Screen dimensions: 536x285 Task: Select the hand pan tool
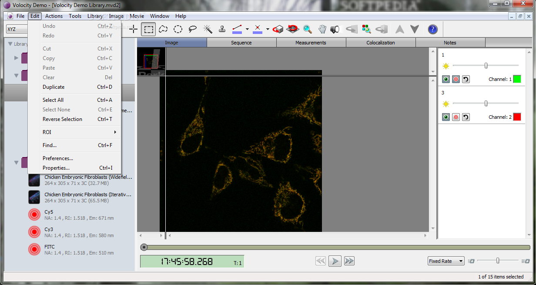click(322, 29)
